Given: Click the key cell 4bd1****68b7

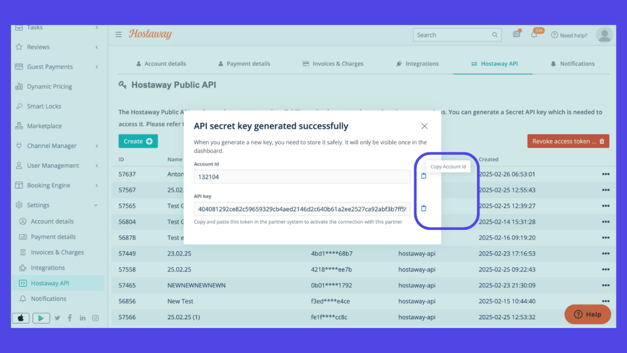Looking at the screenshot, I should pos(331,253).
